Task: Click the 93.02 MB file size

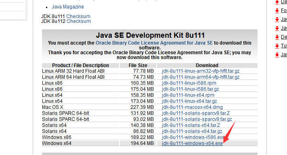Action: click(144, 119)
